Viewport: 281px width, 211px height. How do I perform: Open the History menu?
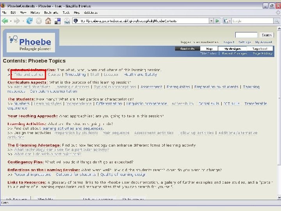tap(35, 13)
